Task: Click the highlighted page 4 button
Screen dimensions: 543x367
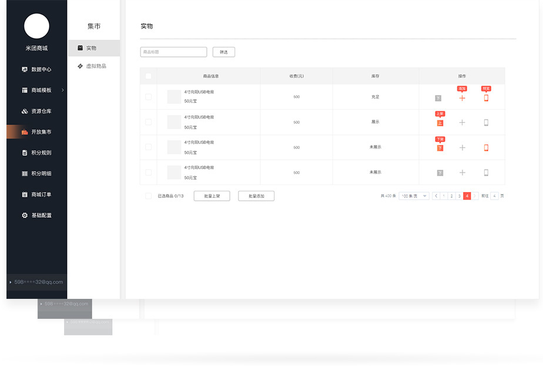Action: (467, 196)
